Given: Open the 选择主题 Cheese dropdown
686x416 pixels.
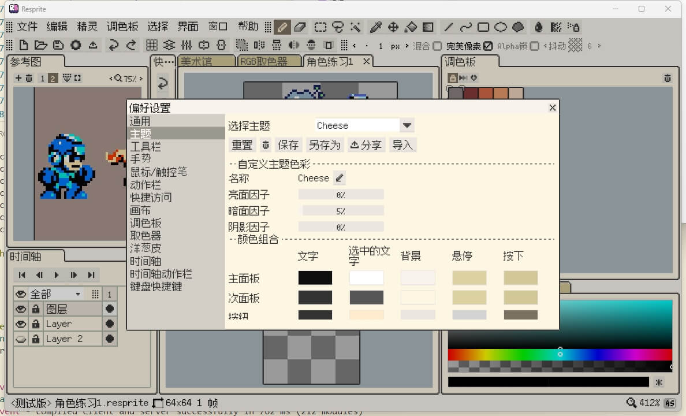Looking at the screenshot, I should pos(407,125).
